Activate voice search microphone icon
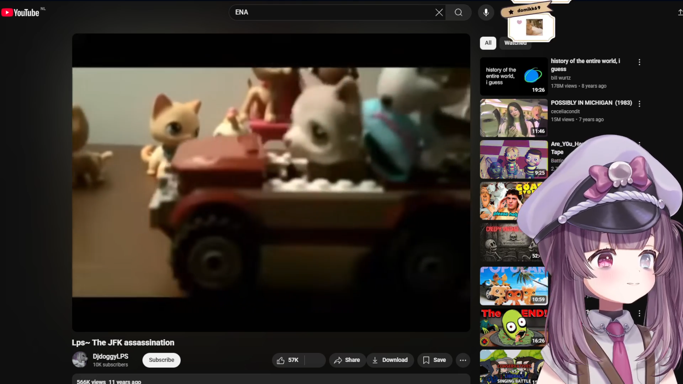 [486, 12]
